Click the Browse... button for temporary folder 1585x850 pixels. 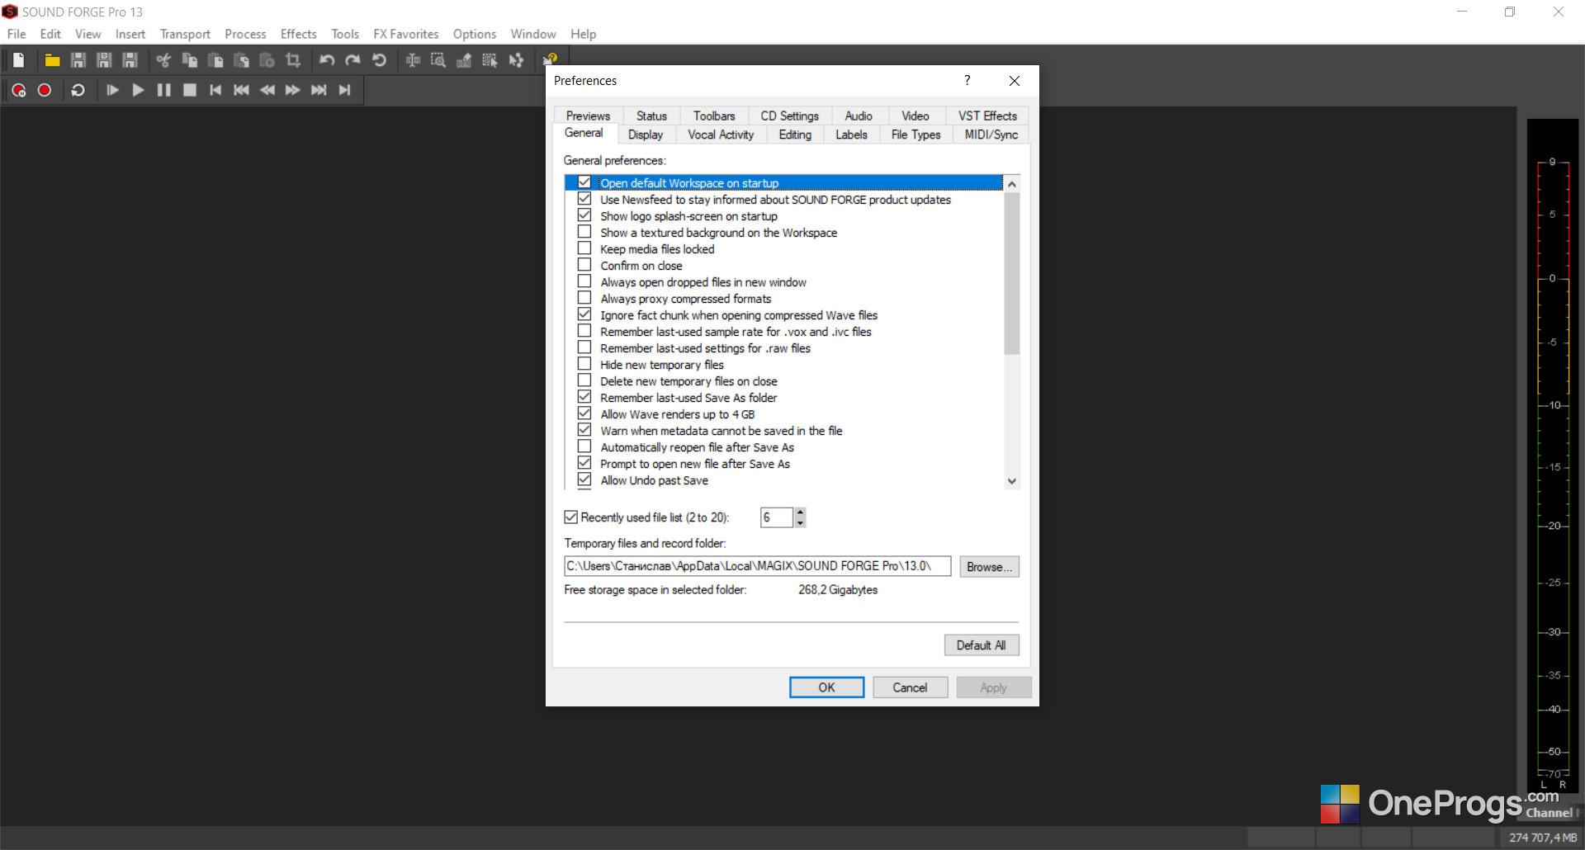click(x=989, y=567)
